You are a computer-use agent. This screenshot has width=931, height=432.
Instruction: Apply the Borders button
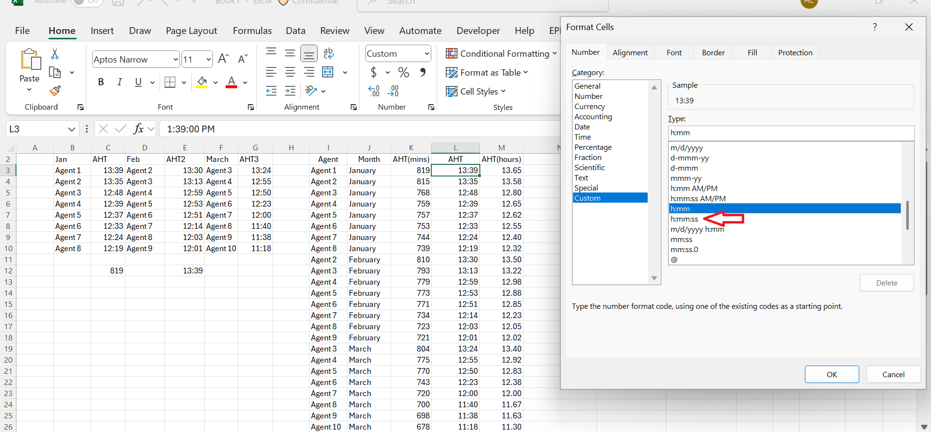170,82
